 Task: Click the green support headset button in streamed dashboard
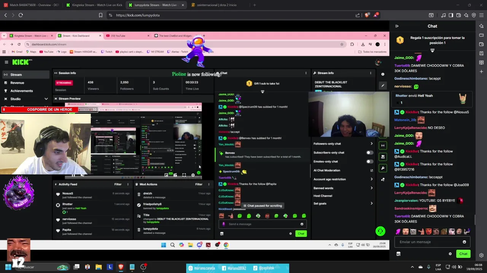380,231
